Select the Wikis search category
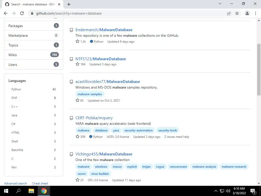The image size is (261, 196). [x=34, y=55]
